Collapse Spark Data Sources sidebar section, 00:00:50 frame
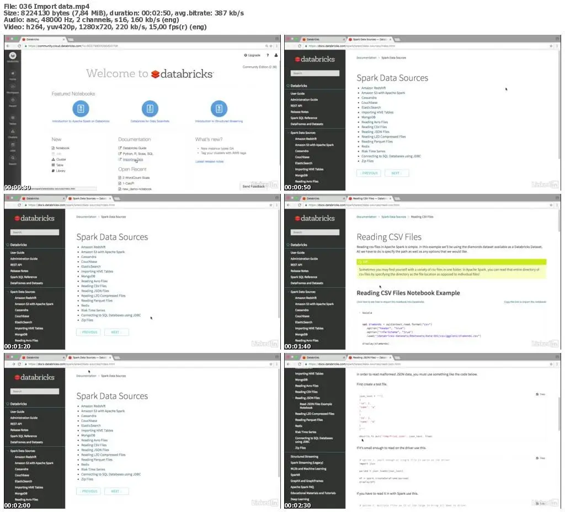 click(x=288, y=133)
